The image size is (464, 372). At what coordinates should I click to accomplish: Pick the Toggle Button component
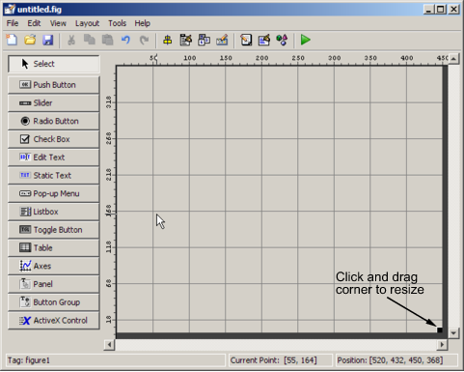click(x=54, y=230)
